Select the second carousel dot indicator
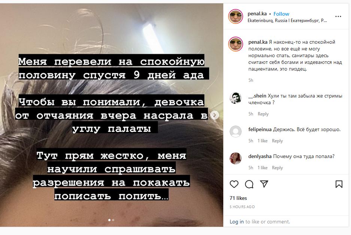 click(113, 220)
